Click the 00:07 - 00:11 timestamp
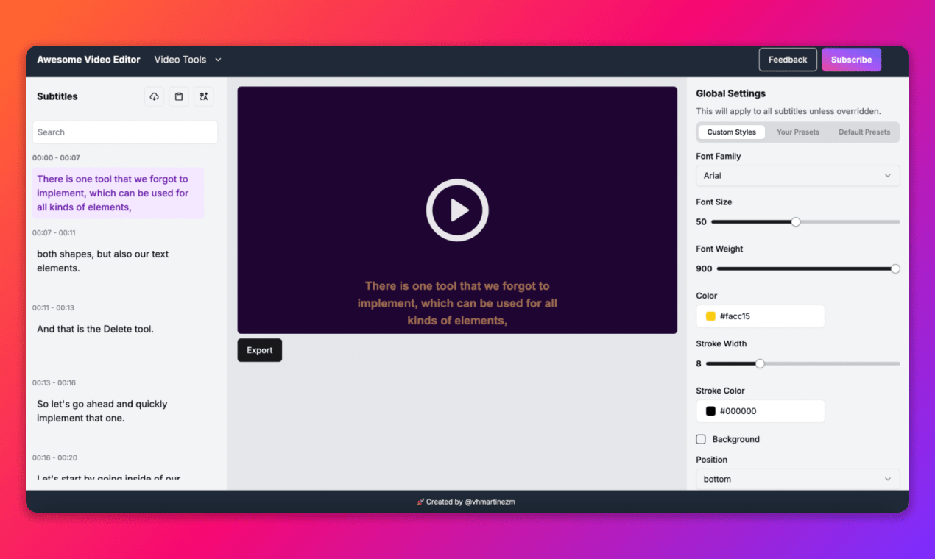935x559 pixels. pyautogui.click(x=54, y=233)
